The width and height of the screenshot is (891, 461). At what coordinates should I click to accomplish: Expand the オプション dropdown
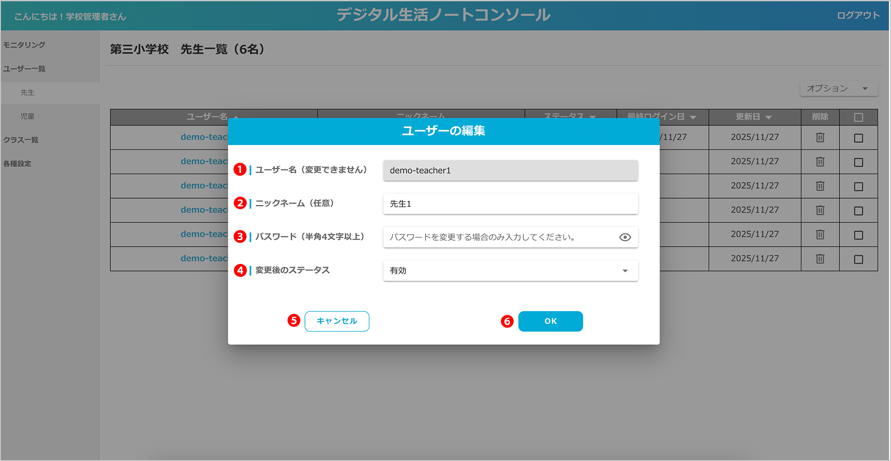click(x=838, y=89)
